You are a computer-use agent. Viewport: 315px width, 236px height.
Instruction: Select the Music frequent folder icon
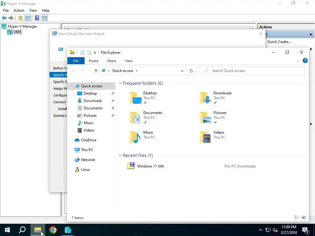135,137
